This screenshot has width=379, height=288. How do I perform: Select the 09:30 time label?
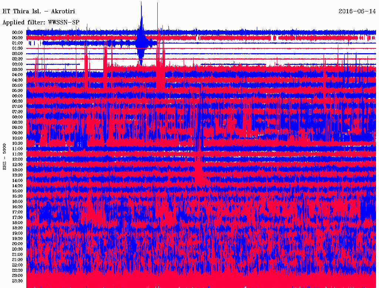pyautogui.click(x=17, y=133)
